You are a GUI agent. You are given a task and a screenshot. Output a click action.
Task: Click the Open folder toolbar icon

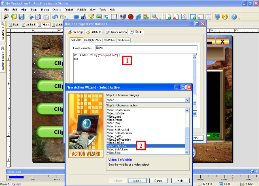pos(14,17)
